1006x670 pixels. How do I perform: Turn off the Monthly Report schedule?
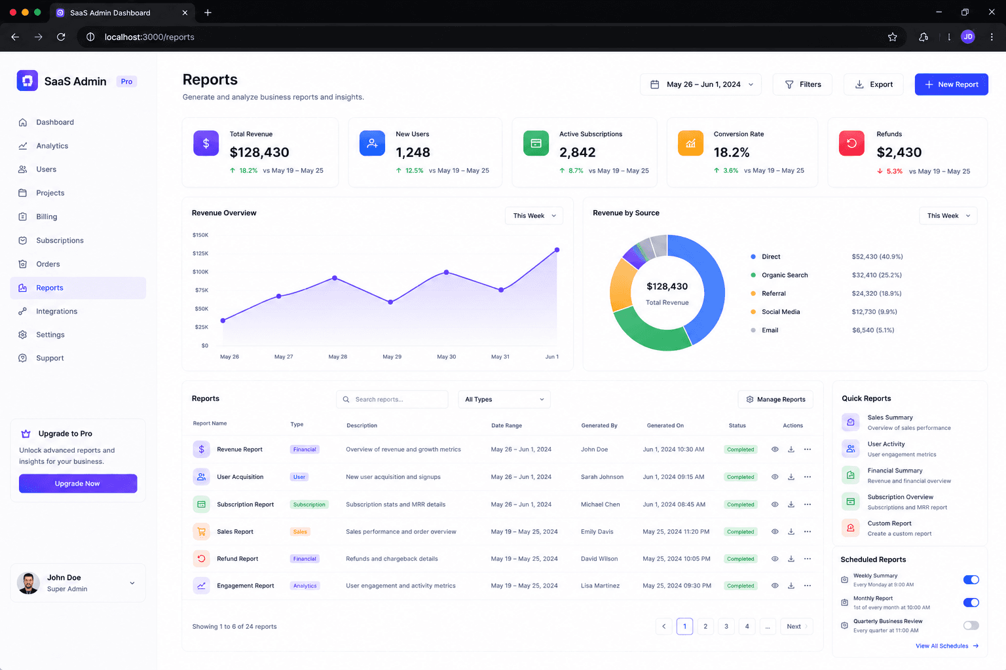(x=971, y=603)
